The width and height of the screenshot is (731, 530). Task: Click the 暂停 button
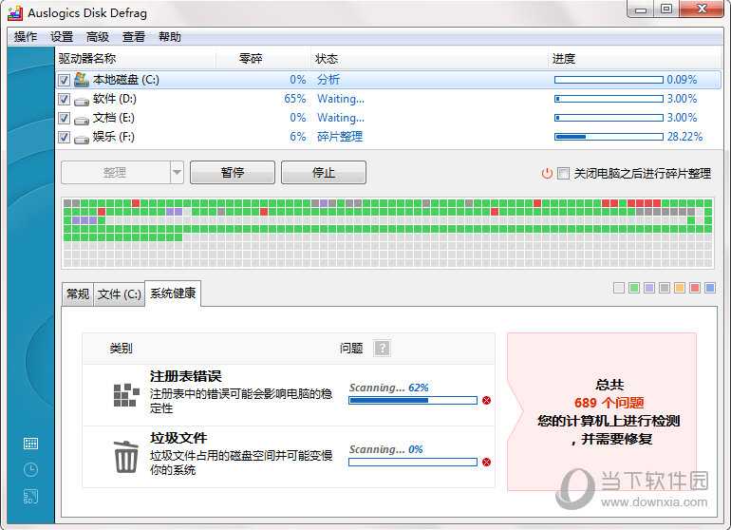click(233, 173)
